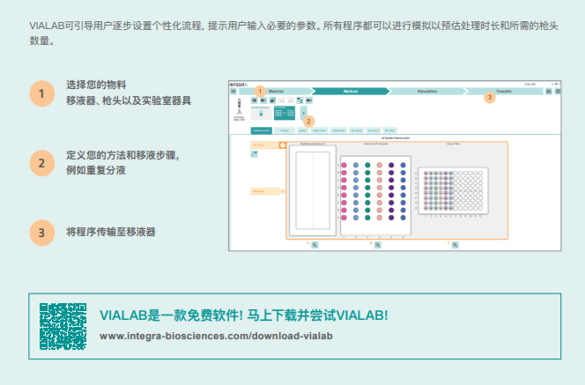Image resolution: width=585 pixels, height=385 pixels.
Task: Click the first icon in the method toolbar
Action: [x=254, y=100]
